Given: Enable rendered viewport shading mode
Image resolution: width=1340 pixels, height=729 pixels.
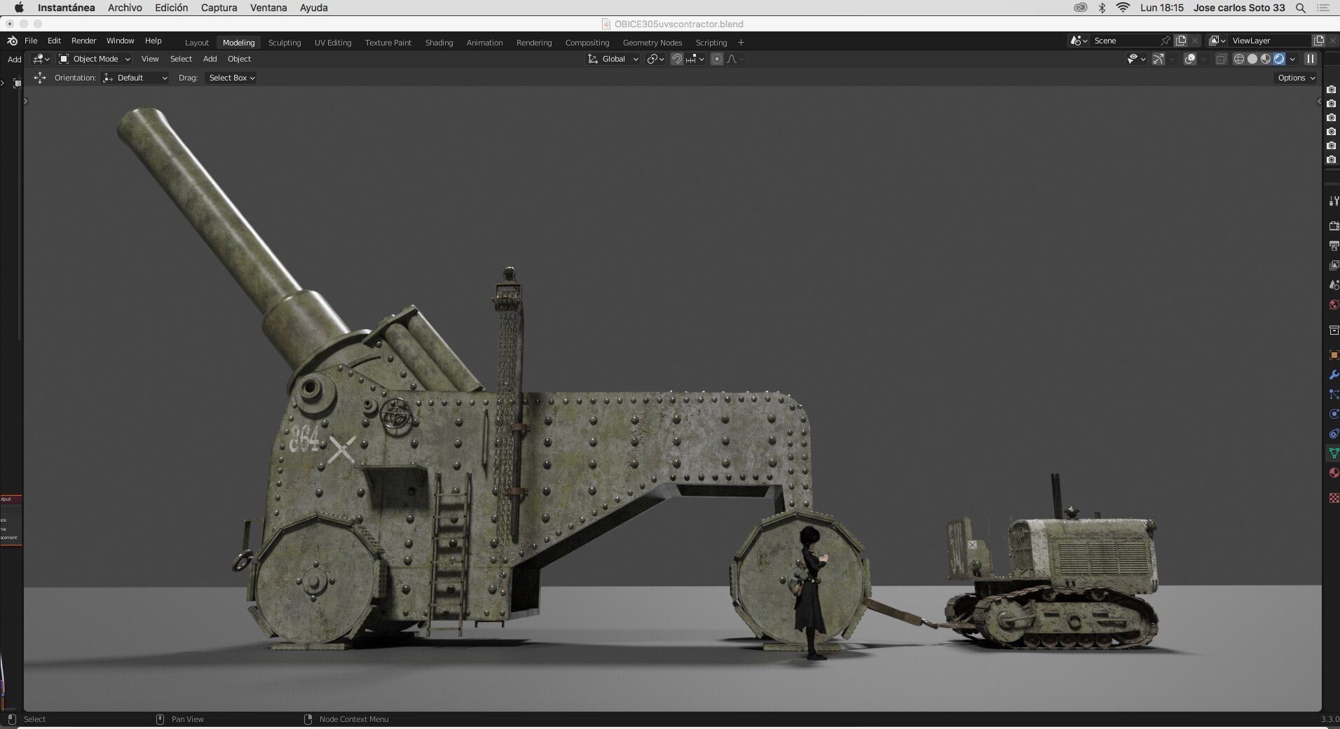Looking at the screenshot, I should point(1279,59).
